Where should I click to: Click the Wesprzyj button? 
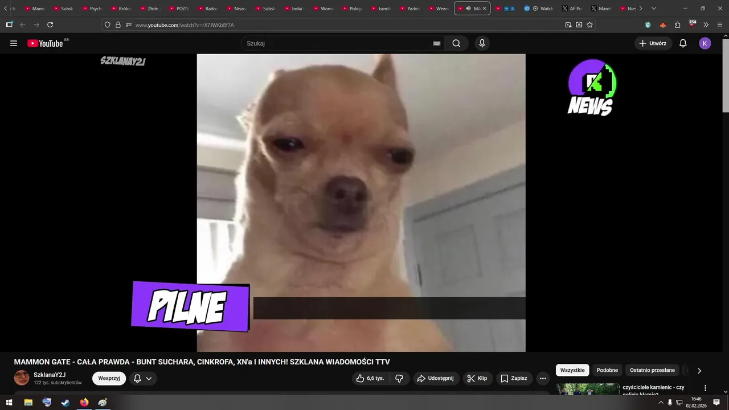click(109, 378)
